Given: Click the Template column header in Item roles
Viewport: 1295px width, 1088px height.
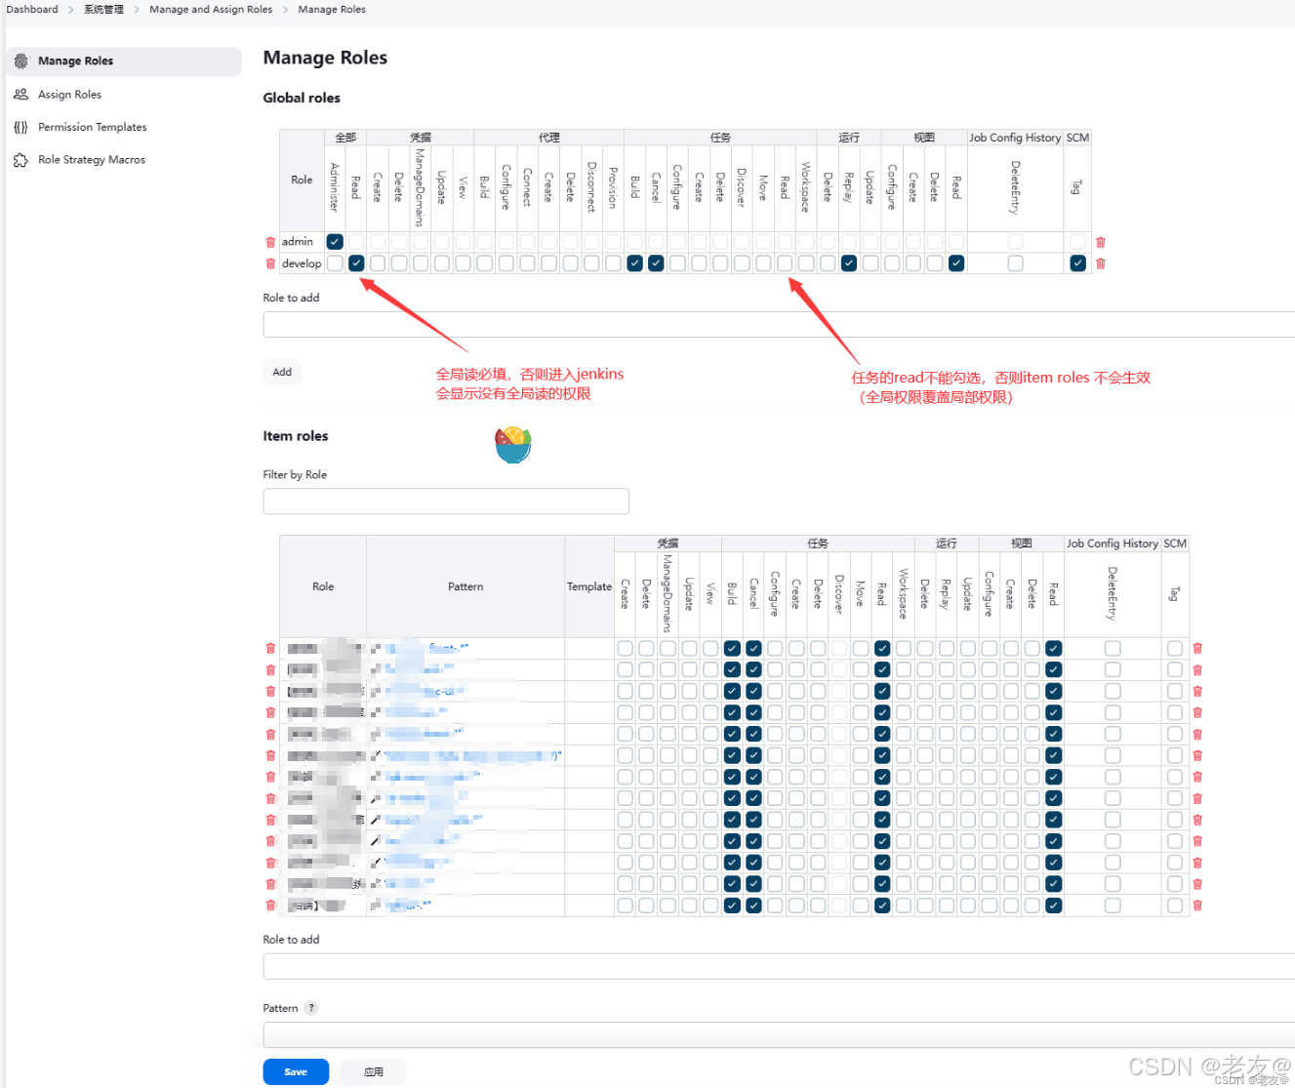Looking at the screenshot, I should tap(589, 586).
